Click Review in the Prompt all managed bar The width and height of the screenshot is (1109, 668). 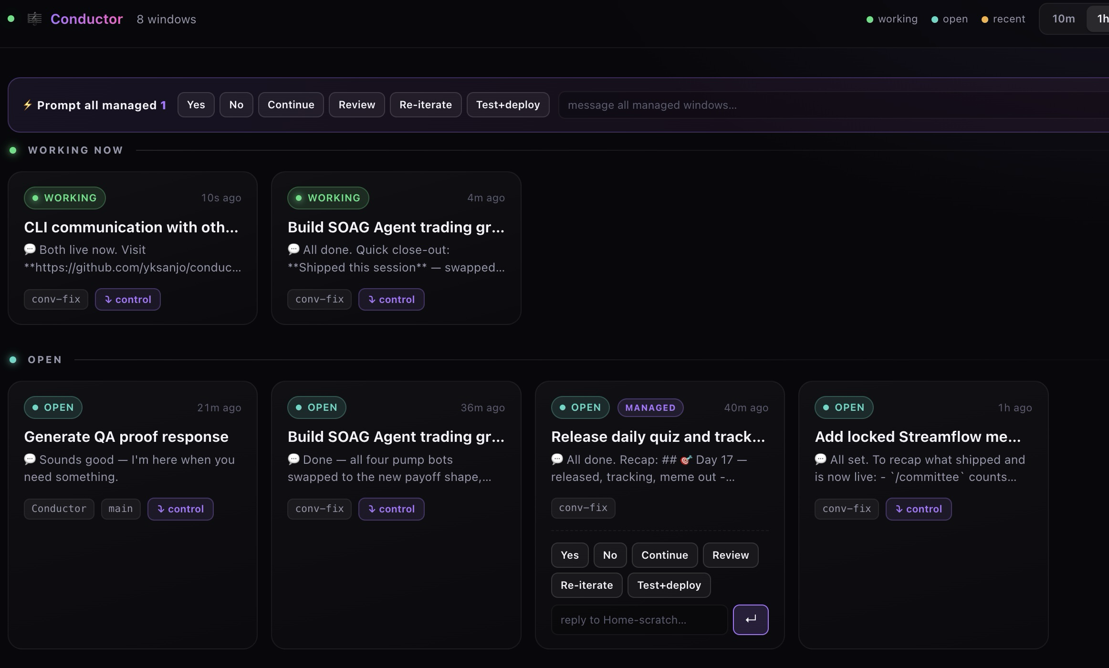(x=357, y=105)
